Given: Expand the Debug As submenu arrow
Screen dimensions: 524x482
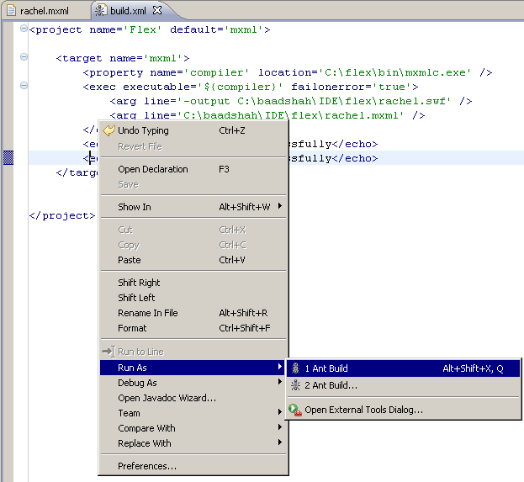Looking at the screenshot, I should tap(280, 382).
